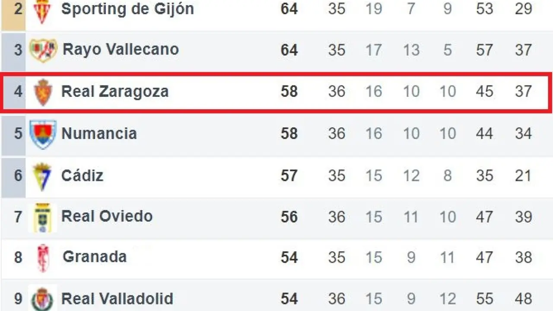This screenshot has width=553, height=311.
Task: Select the Real Zaragoza team name
Action: pos(115,92)
